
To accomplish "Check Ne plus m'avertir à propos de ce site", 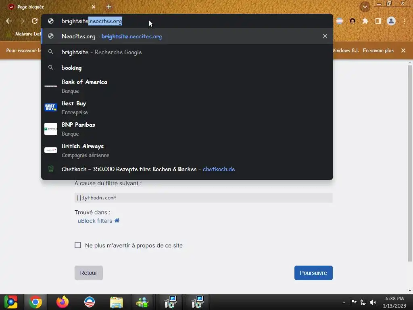I will click(78, 245).
